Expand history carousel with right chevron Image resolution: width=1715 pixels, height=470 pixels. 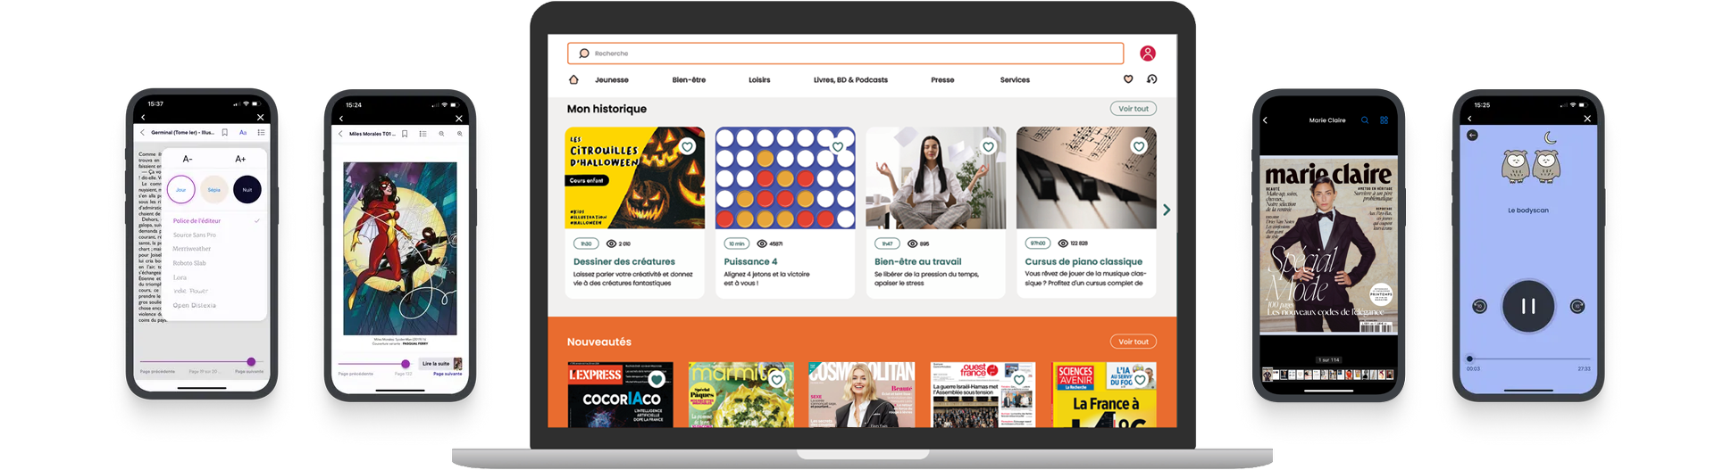point(1167,210)
